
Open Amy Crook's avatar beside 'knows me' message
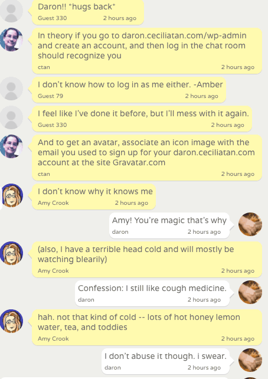tap(11, 195)
